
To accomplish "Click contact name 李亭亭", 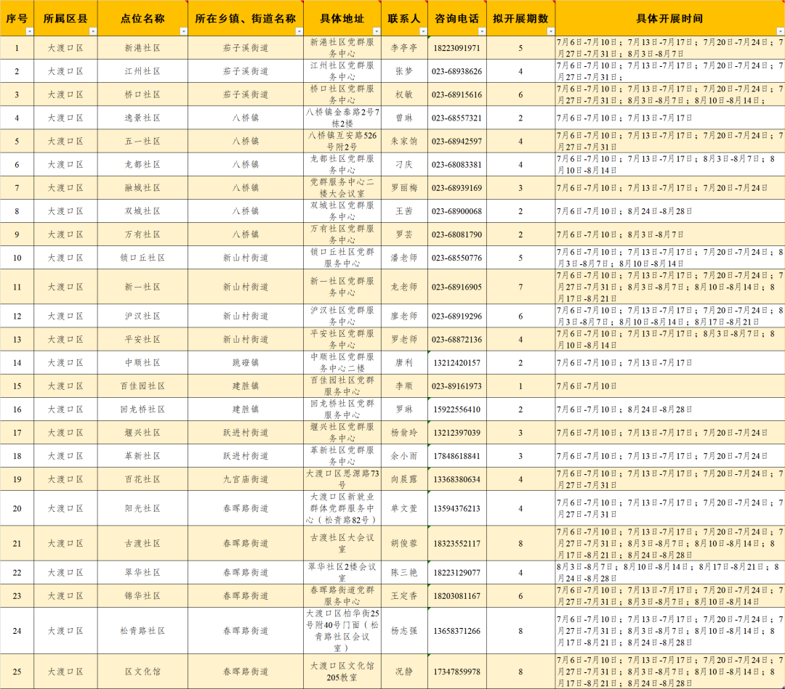I will (x=404, y=48).
